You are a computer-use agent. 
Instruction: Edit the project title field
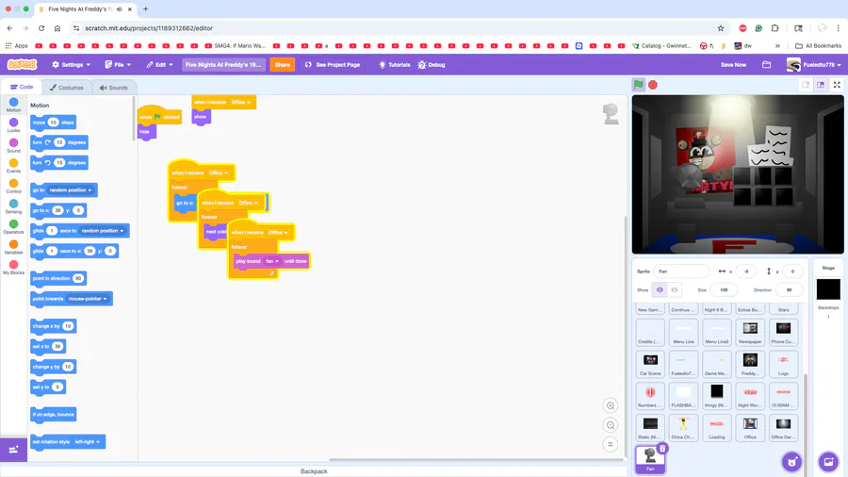pos(223,64)
